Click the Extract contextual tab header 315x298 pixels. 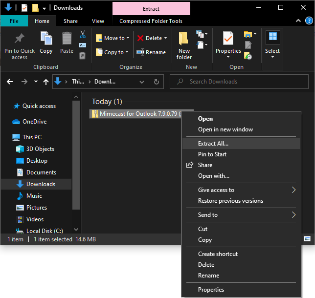tap(151, 9)
